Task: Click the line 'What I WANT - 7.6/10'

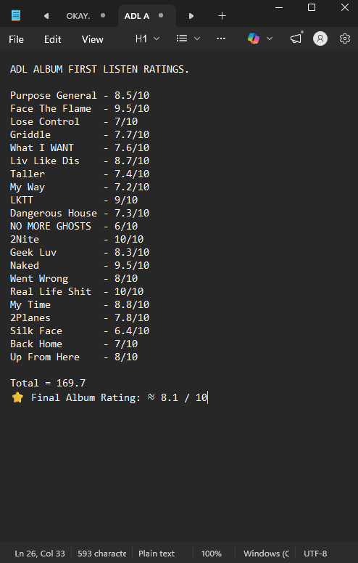Action: point(80,148)
